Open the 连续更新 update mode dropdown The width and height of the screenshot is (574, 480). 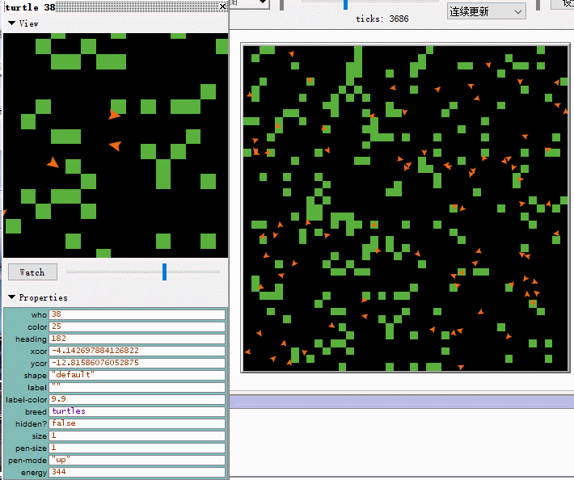point(486,11)
